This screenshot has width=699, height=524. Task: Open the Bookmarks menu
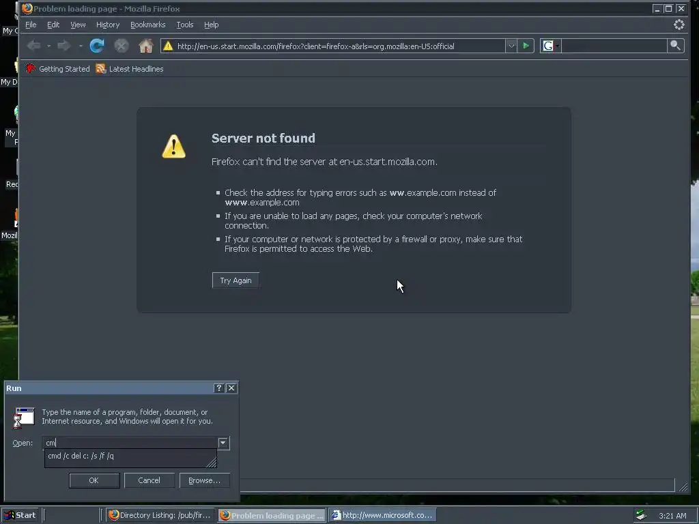click(x=147, y=25)
